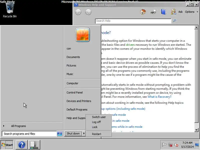
Task: Click the green drivers glossary link
Action: coord(130,45)
